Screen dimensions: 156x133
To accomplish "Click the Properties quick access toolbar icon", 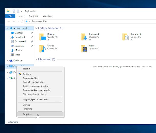I will pos(14,11).
